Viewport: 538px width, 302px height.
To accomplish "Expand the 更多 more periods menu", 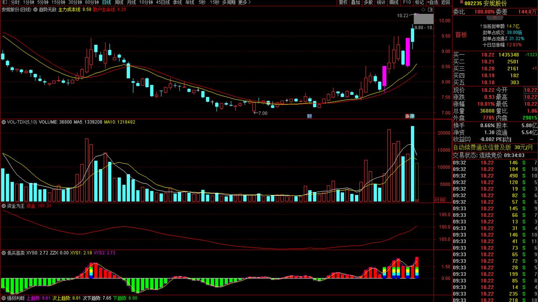I will pyautogui.click(x=244, y=2).
